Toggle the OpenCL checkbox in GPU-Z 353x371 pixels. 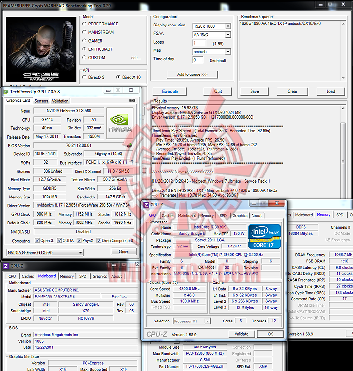(37, 241)
